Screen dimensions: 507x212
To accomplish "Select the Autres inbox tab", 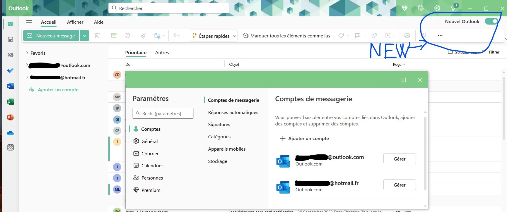I will (x=162, y=52).
